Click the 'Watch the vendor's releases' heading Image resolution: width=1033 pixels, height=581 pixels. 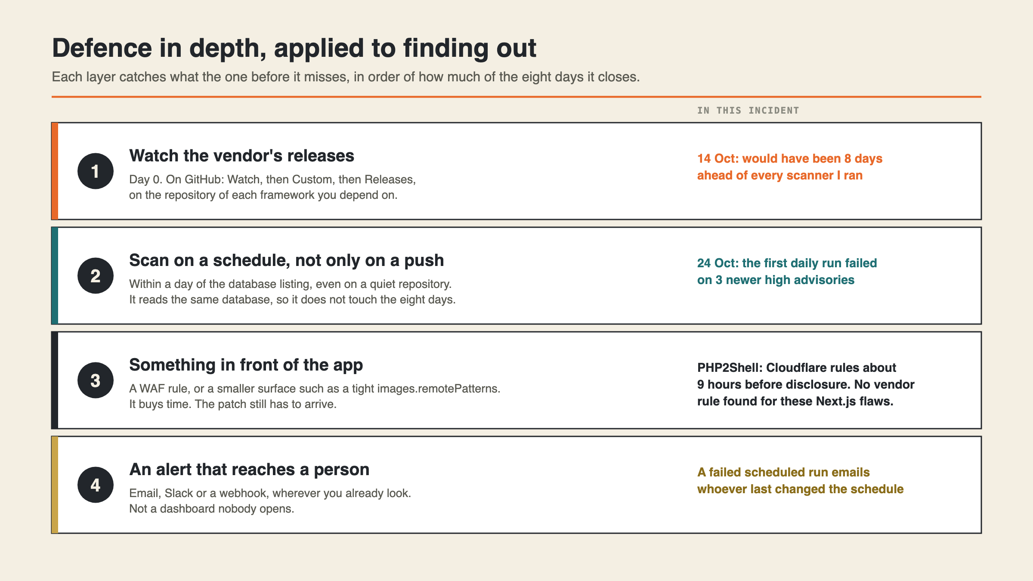[241, 156]
